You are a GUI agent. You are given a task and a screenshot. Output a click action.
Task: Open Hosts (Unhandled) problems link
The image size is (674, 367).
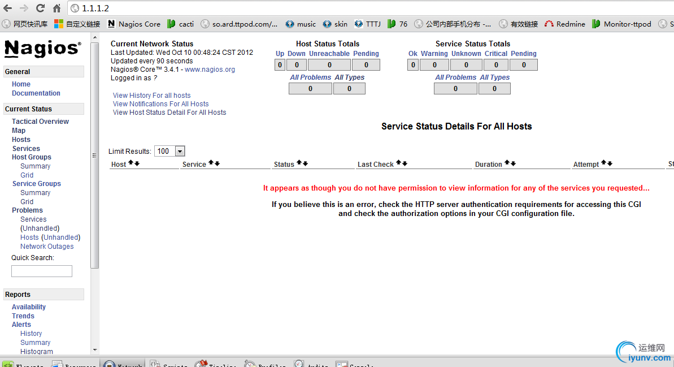tap(50, 238)
